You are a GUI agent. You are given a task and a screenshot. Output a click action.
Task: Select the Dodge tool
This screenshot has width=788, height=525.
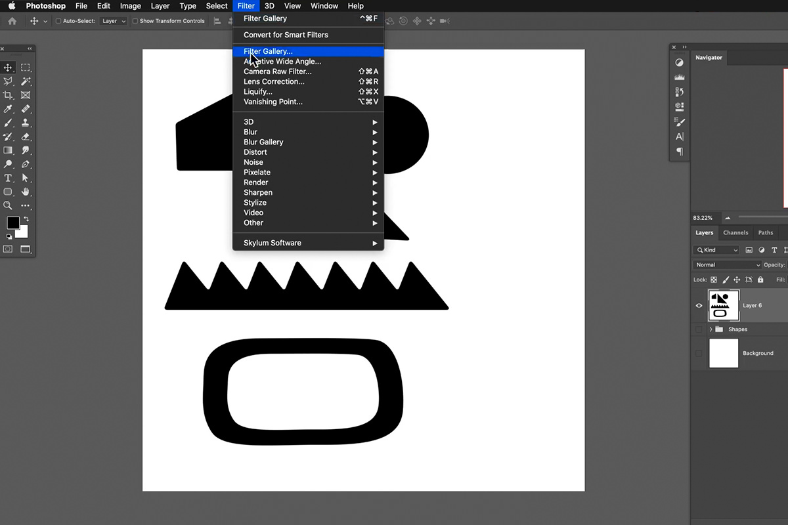(8, 164)
